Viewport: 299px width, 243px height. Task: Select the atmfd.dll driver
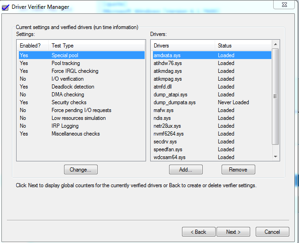click(212, 87)
